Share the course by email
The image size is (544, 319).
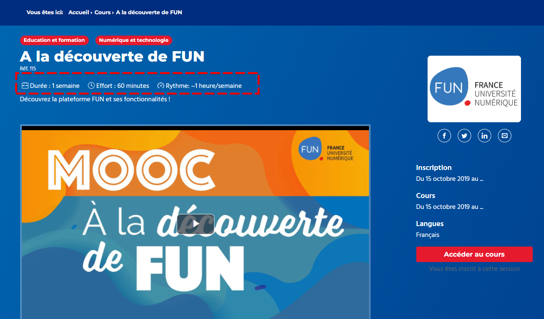(505, 136)
